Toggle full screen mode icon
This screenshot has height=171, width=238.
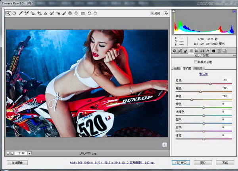click(166, 13)
